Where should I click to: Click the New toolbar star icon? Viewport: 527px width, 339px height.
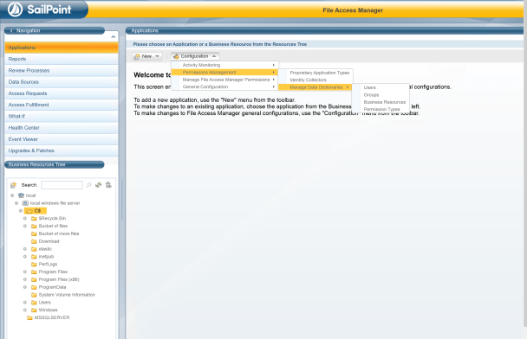[137, 56]
